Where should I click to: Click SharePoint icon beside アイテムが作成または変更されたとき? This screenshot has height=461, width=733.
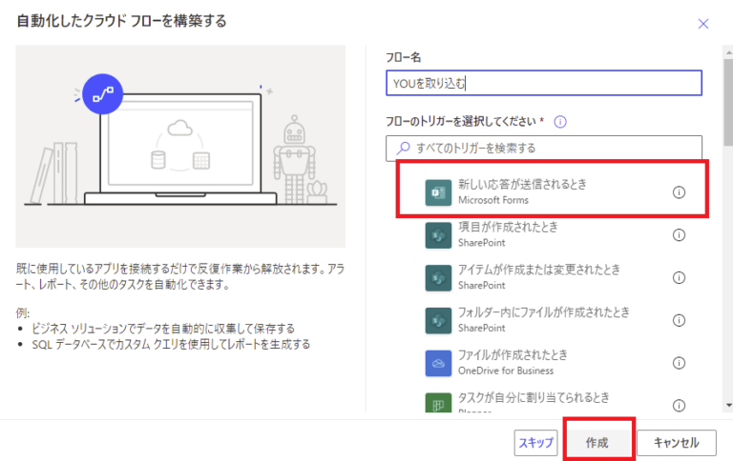(438, 277)
